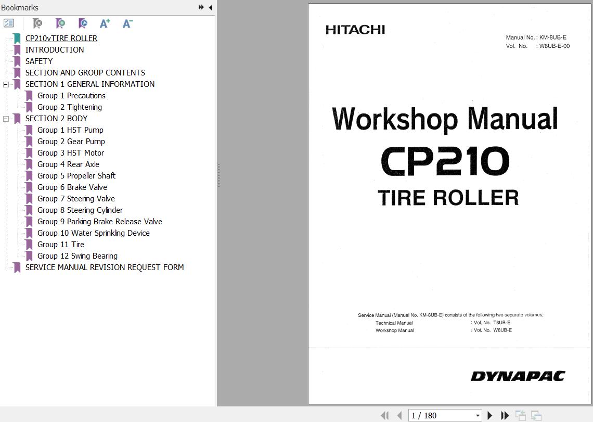
Task: Open Group 6 Brake Valve bookmark
Action: coord(72,187)
